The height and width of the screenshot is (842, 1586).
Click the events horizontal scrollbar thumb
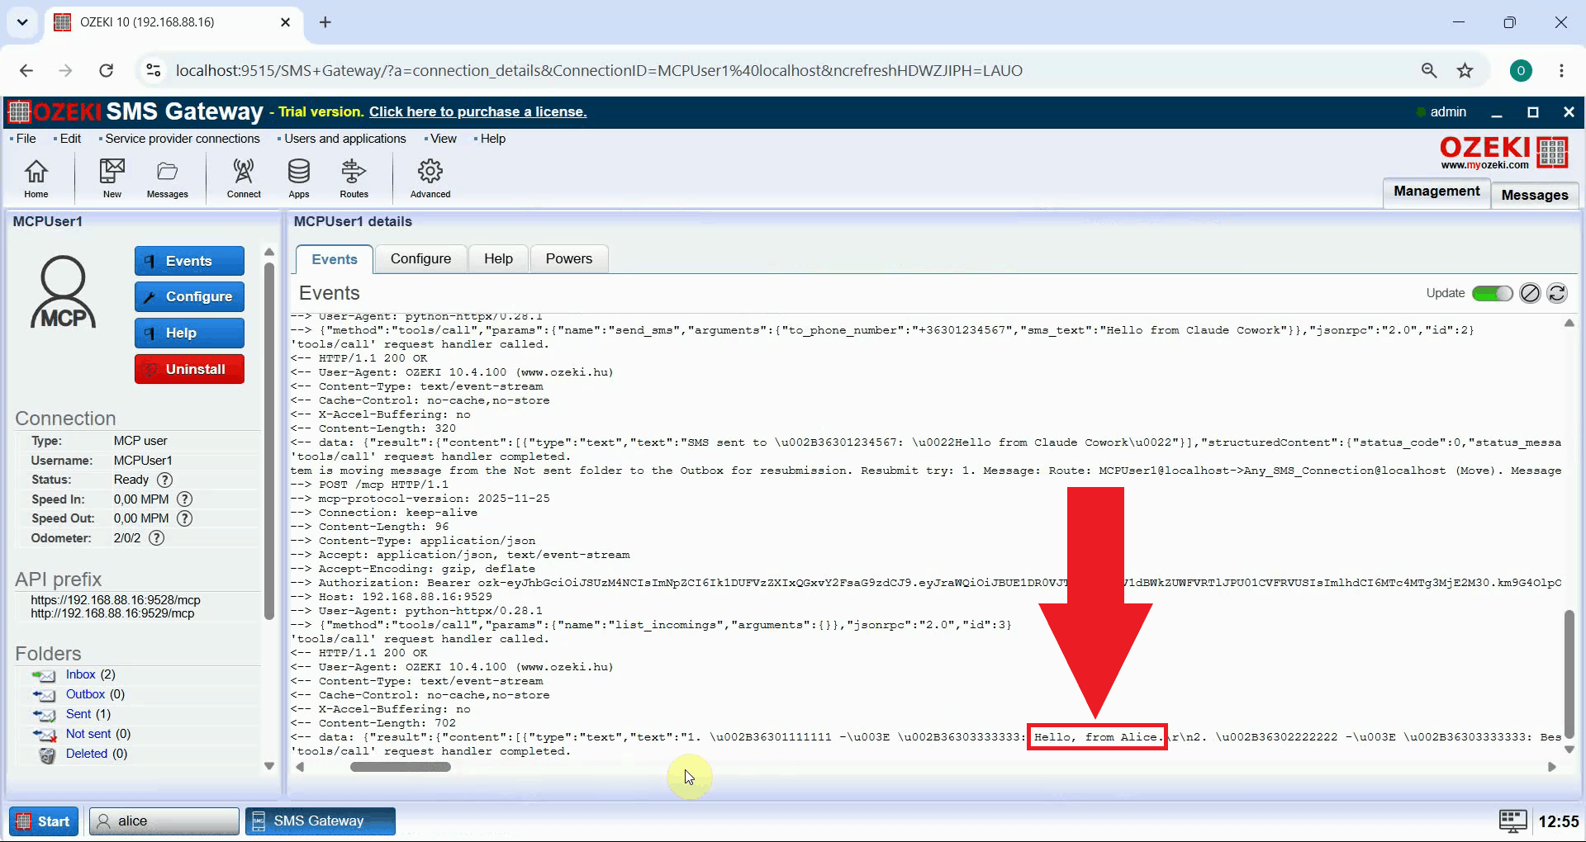click(x=401, y=767)
